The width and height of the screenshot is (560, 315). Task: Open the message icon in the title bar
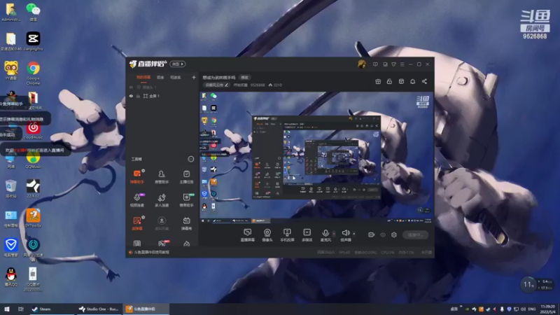tap(375, 64)
